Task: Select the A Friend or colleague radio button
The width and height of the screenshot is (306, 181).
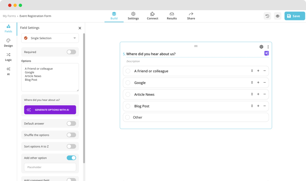Action: (x=128, y=71)
